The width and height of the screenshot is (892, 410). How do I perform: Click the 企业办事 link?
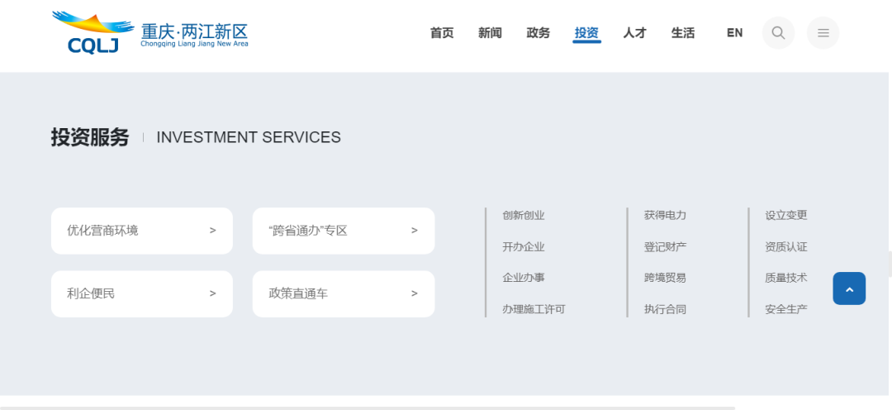tap(524, 278)
